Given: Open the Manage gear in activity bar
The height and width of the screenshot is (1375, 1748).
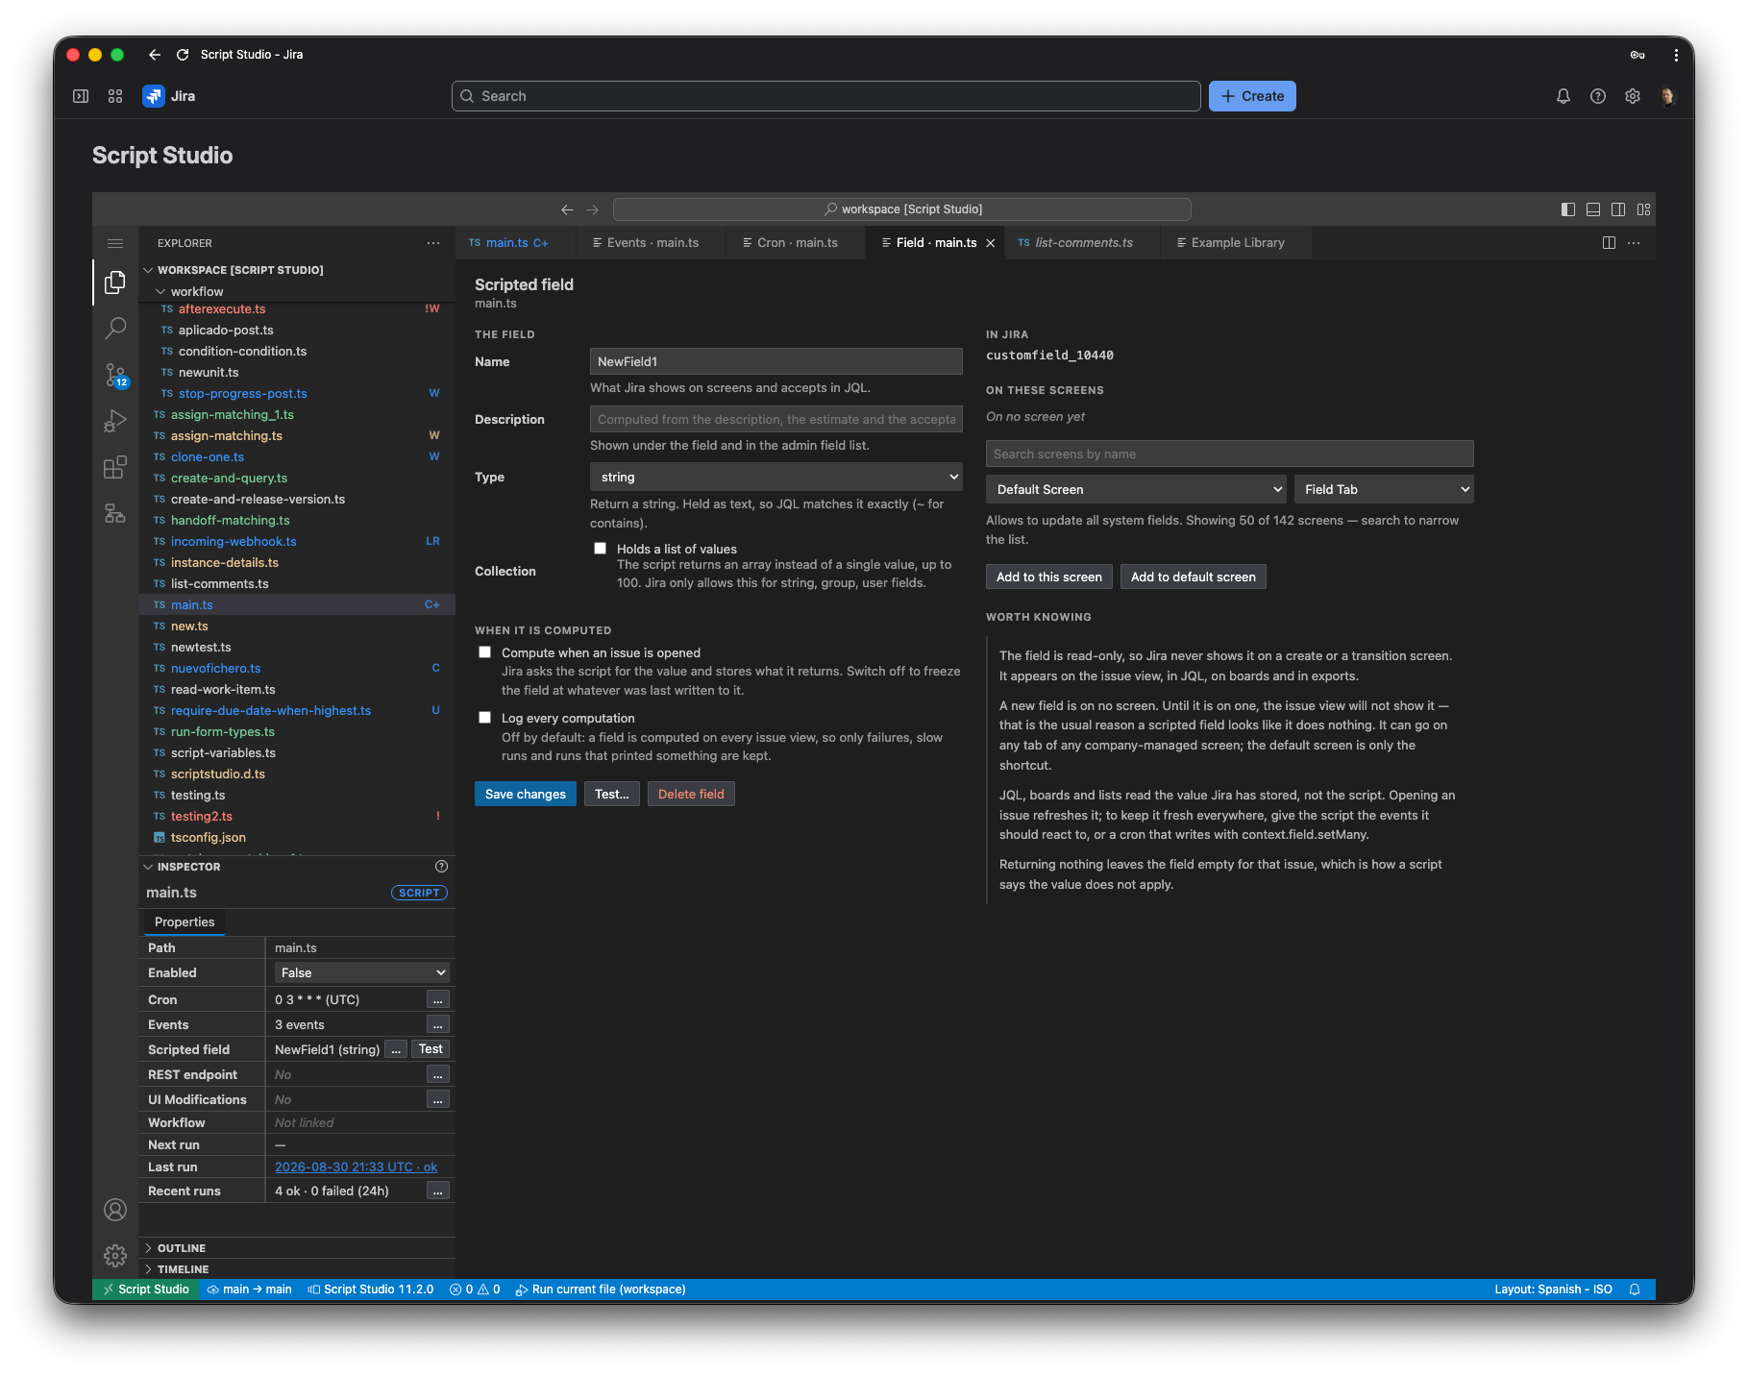Looking at the screenshot, I should click(x=115, y=1255).
